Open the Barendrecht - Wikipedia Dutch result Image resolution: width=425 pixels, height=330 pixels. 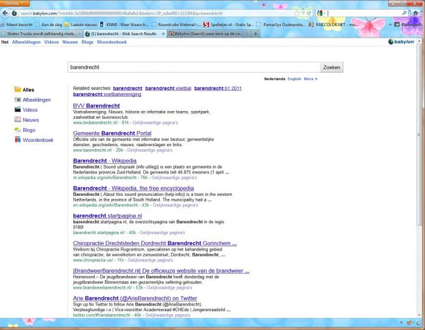(104, 161)
